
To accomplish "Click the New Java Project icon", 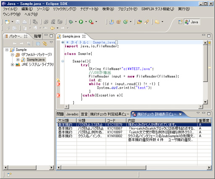I will click(112, 22).
